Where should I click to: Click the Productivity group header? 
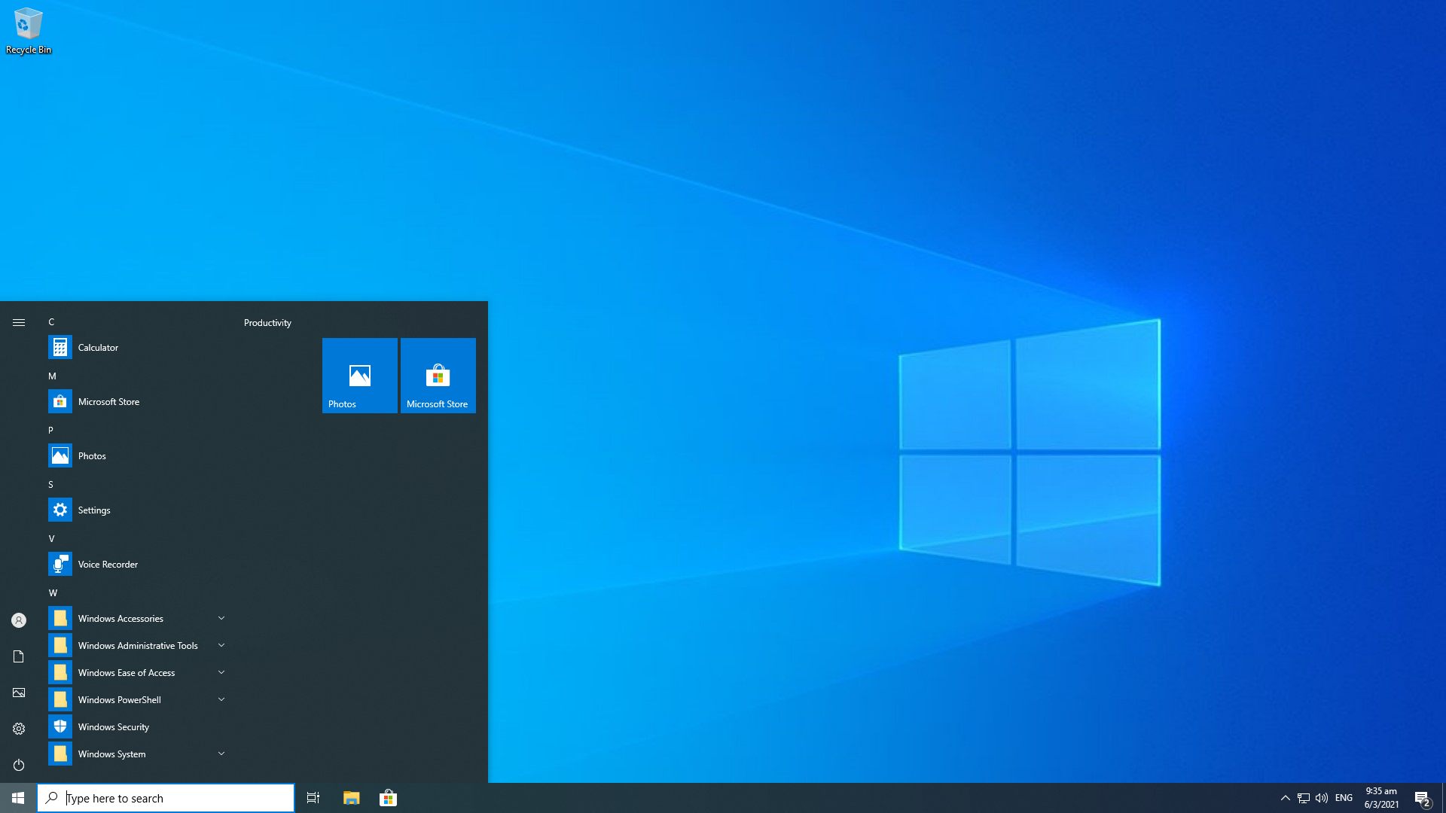click(x=267, y=323)
